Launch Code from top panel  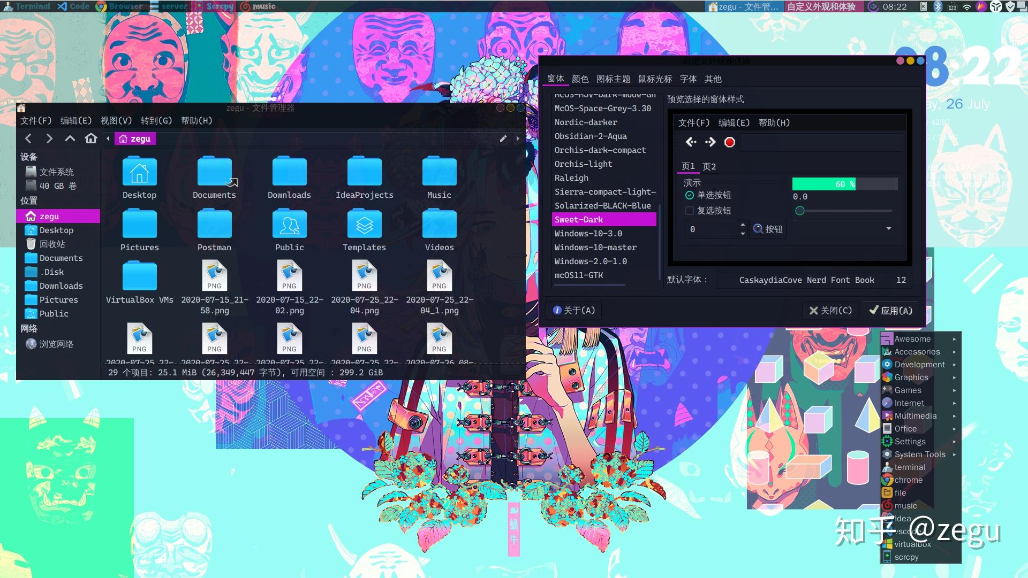pos(73,6)
